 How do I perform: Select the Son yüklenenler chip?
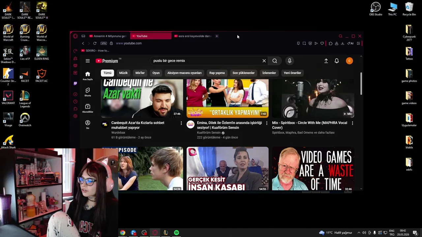244,73
